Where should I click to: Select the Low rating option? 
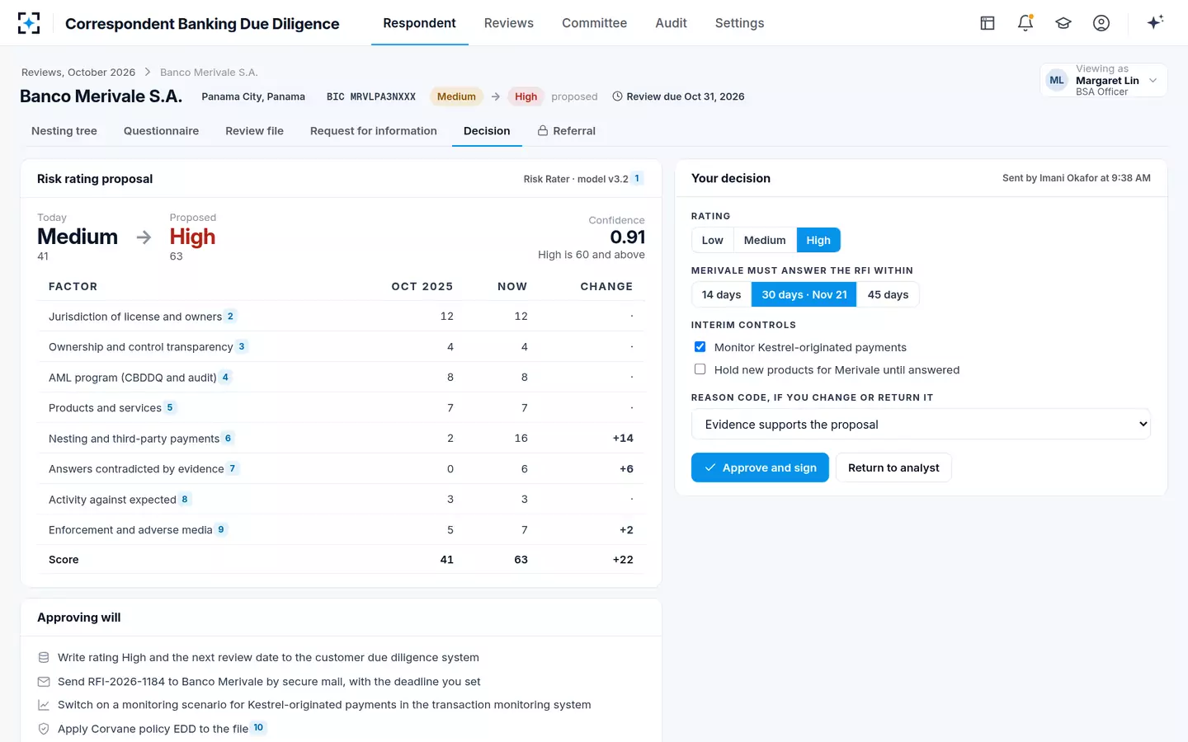(713, 240)
